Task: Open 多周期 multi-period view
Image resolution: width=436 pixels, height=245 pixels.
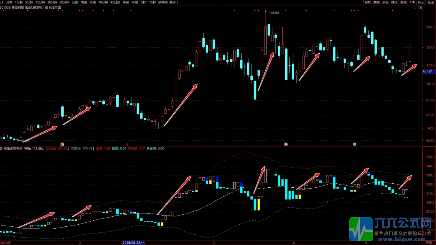Action: click(163, 2)
